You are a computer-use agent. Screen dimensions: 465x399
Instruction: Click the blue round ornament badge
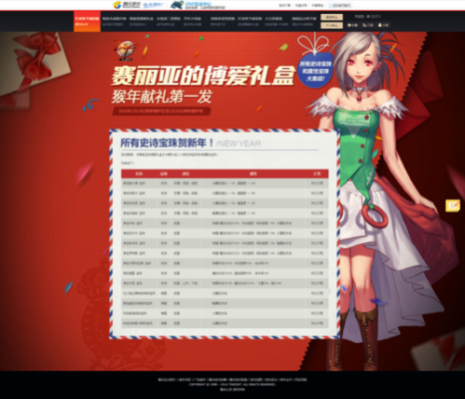pos(314,71)
